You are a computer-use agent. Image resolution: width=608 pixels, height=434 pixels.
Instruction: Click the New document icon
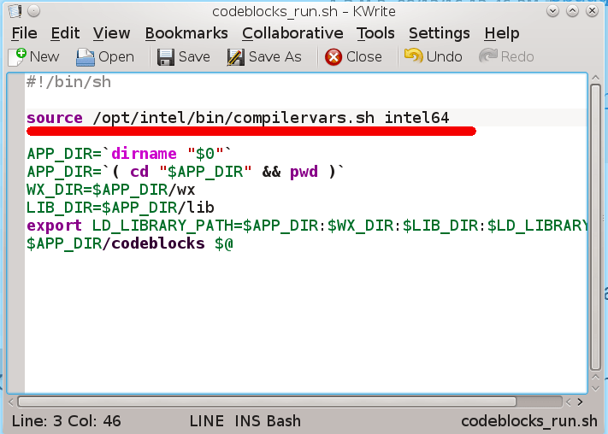coord(17,57)
